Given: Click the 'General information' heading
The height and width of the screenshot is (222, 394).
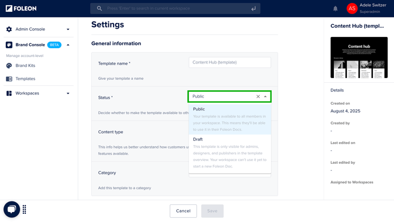Looking at the screenshot, I should pyautogui.click(x=116, y=43).
